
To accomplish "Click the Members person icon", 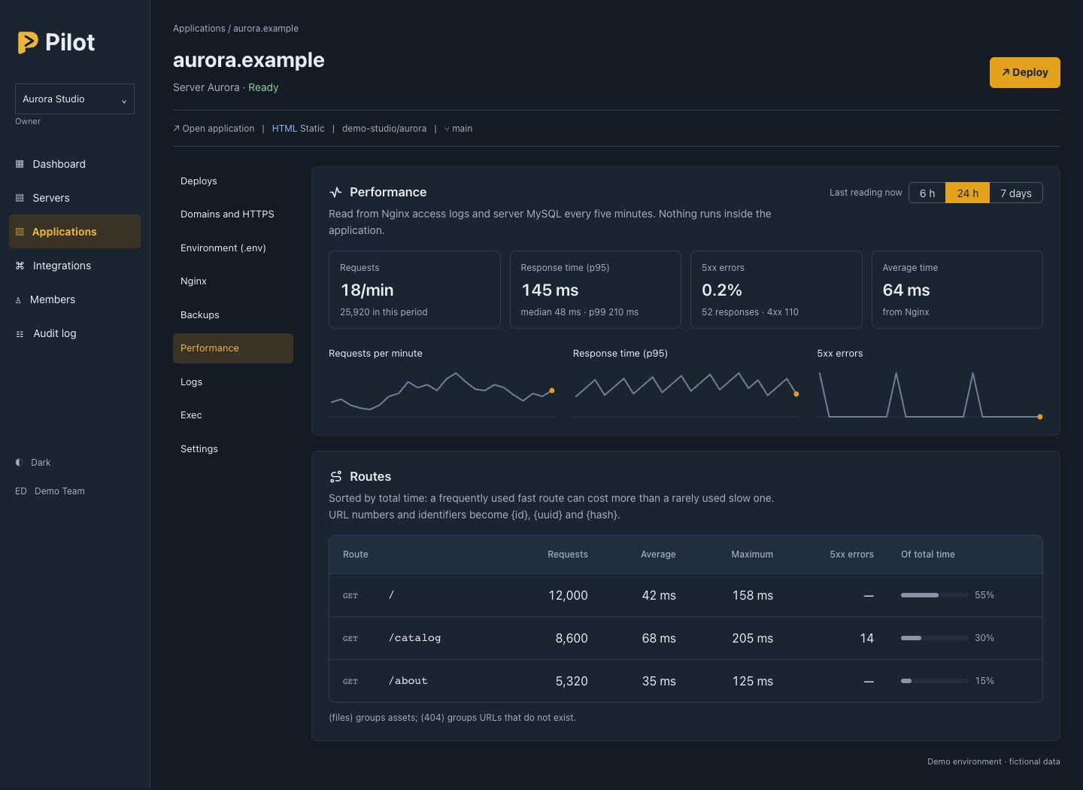I will [x=18, y=300].
